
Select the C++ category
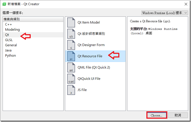(33, 25)
